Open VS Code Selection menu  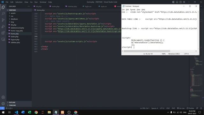[x=19, y=2]
